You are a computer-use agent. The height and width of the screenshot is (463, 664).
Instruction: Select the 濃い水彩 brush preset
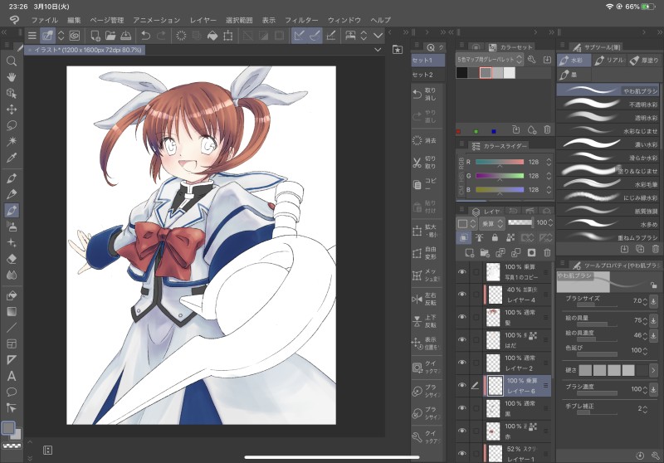click(x=608, y=144)
